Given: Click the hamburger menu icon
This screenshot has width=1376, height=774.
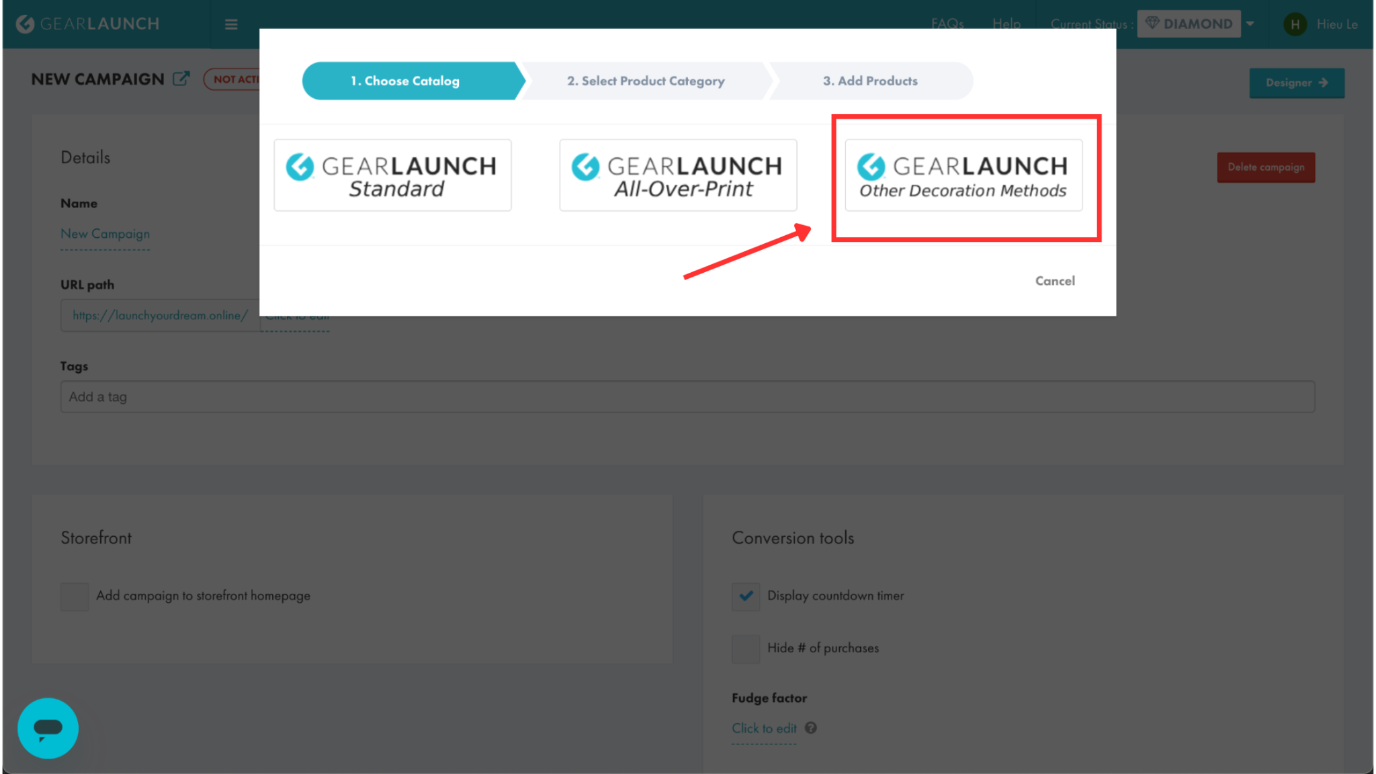Looking at the screenshot, I should coord(231,25).
